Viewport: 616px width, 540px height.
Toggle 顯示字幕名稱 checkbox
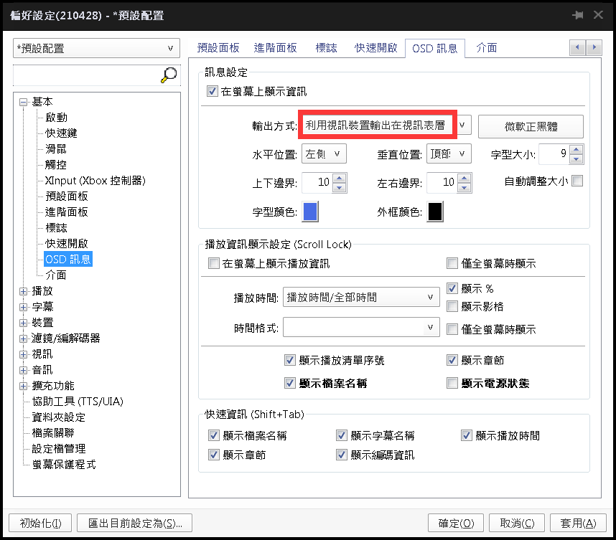tap(342, 435)
